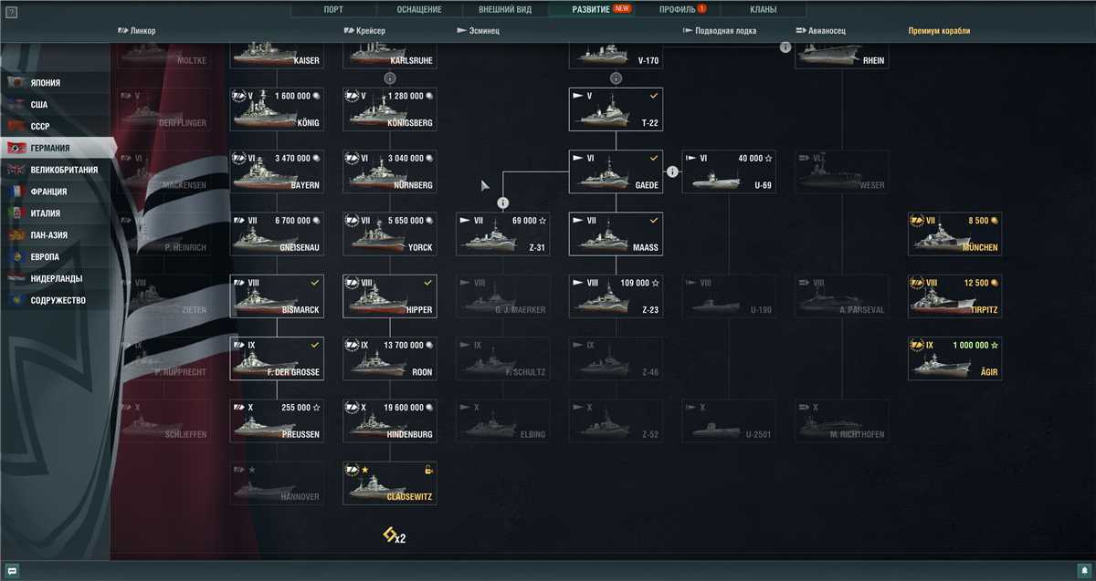Select the Gneisenau battleship card

(x=277, y=233)
